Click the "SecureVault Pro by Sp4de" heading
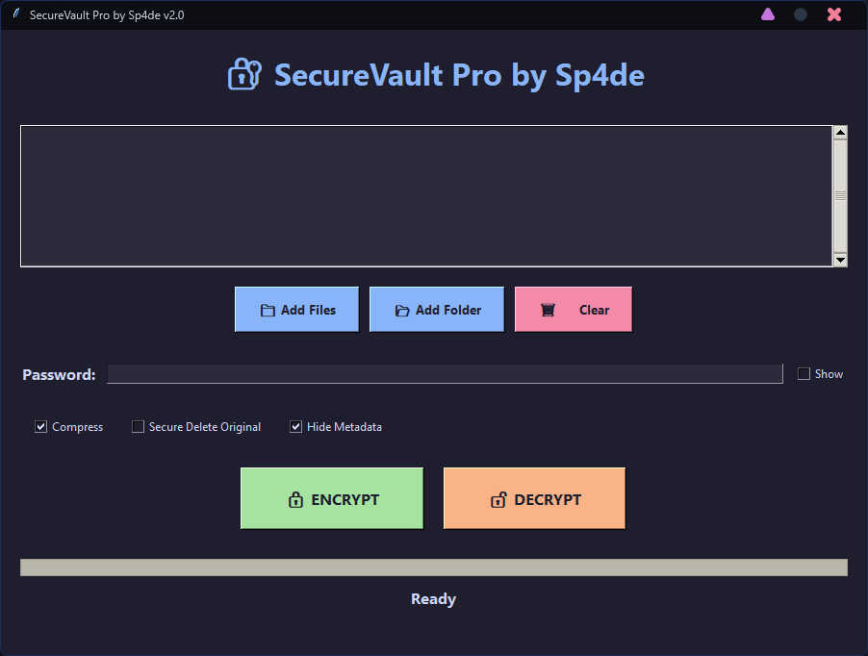The image size is (868, 656). [x=459, y=75]
